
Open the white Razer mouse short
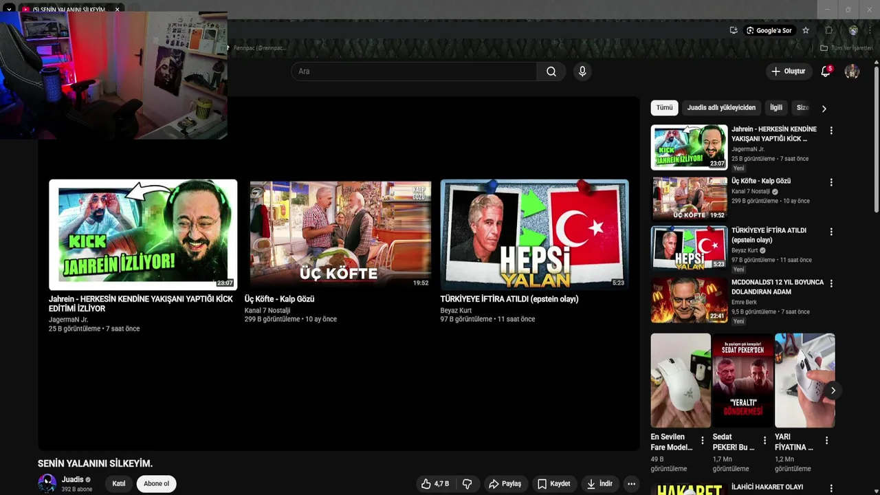tap(681, 380)
